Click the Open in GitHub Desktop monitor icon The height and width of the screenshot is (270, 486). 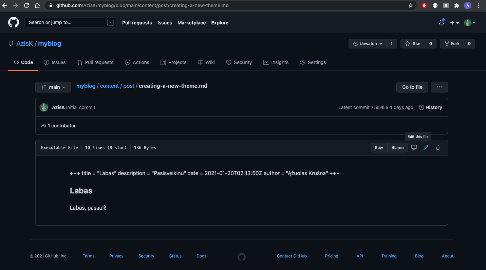point(414,147)
